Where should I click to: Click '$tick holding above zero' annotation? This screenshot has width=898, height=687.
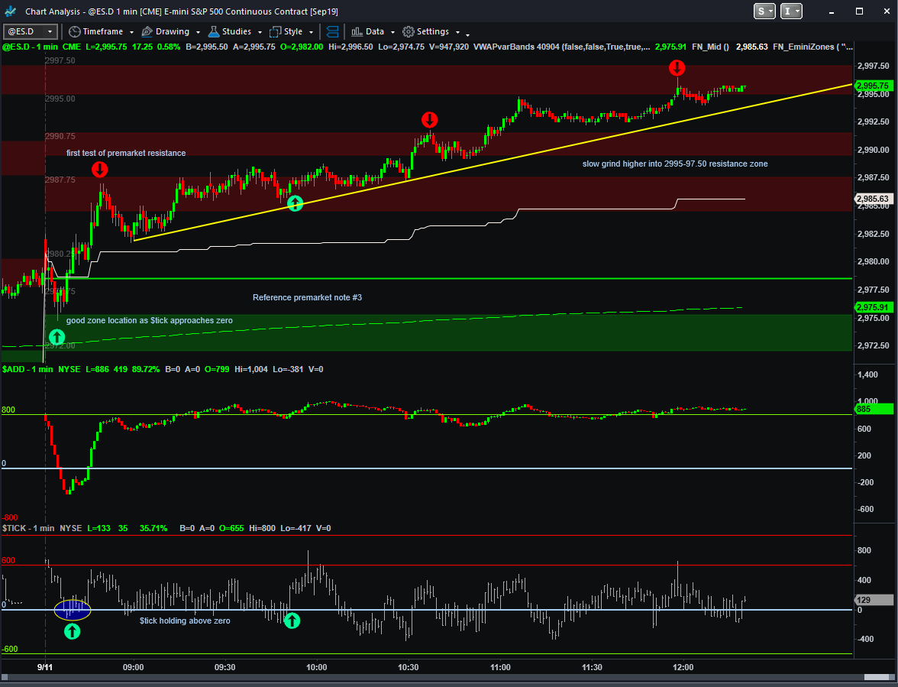(x=185, y=621)
